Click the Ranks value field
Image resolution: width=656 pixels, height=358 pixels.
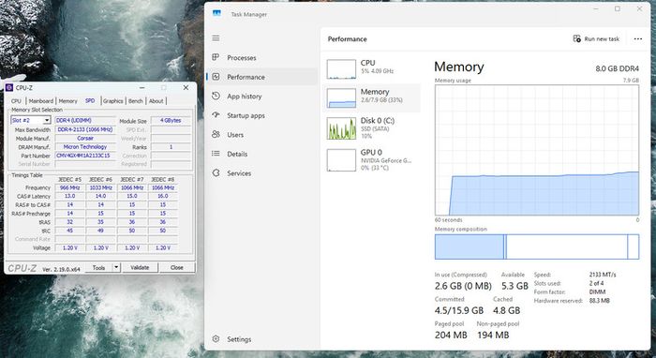[x=171, y=147]
